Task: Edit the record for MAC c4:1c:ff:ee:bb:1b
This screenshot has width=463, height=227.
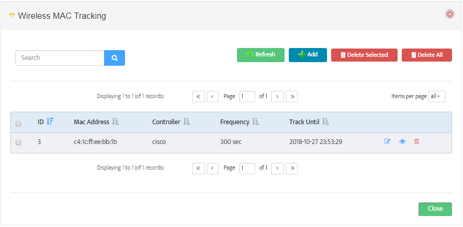Action: tap(387, 141)
